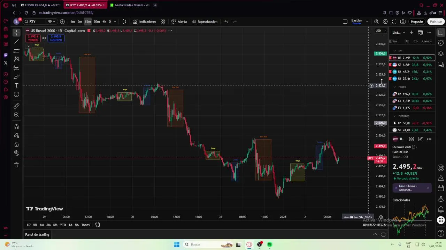The image size is (446, 250).
Task: Click the red VENDER sell button
Action: click(x=33, y=38)
